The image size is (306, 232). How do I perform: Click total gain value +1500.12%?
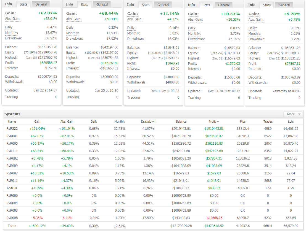[37, 226]
